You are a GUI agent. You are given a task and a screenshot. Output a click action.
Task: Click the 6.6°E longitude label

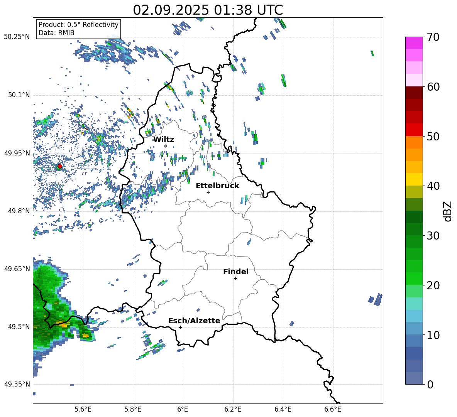point(333,409)
